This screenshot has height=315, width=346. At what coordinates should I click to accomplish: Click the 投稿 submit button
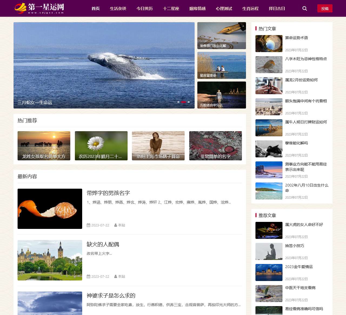(x=325, y=8)
